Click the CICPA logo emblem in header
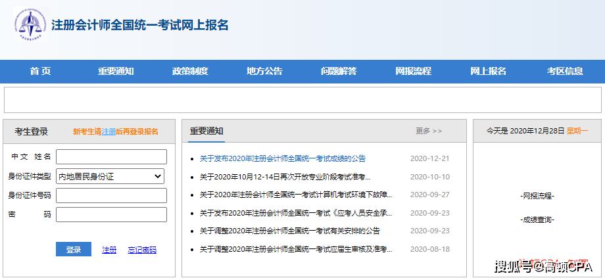 [x=30, y=24]
